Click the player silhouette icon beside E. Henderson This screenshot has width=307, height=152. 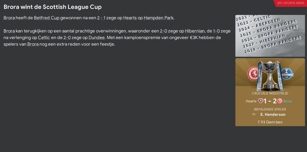[x=254, y=115]
